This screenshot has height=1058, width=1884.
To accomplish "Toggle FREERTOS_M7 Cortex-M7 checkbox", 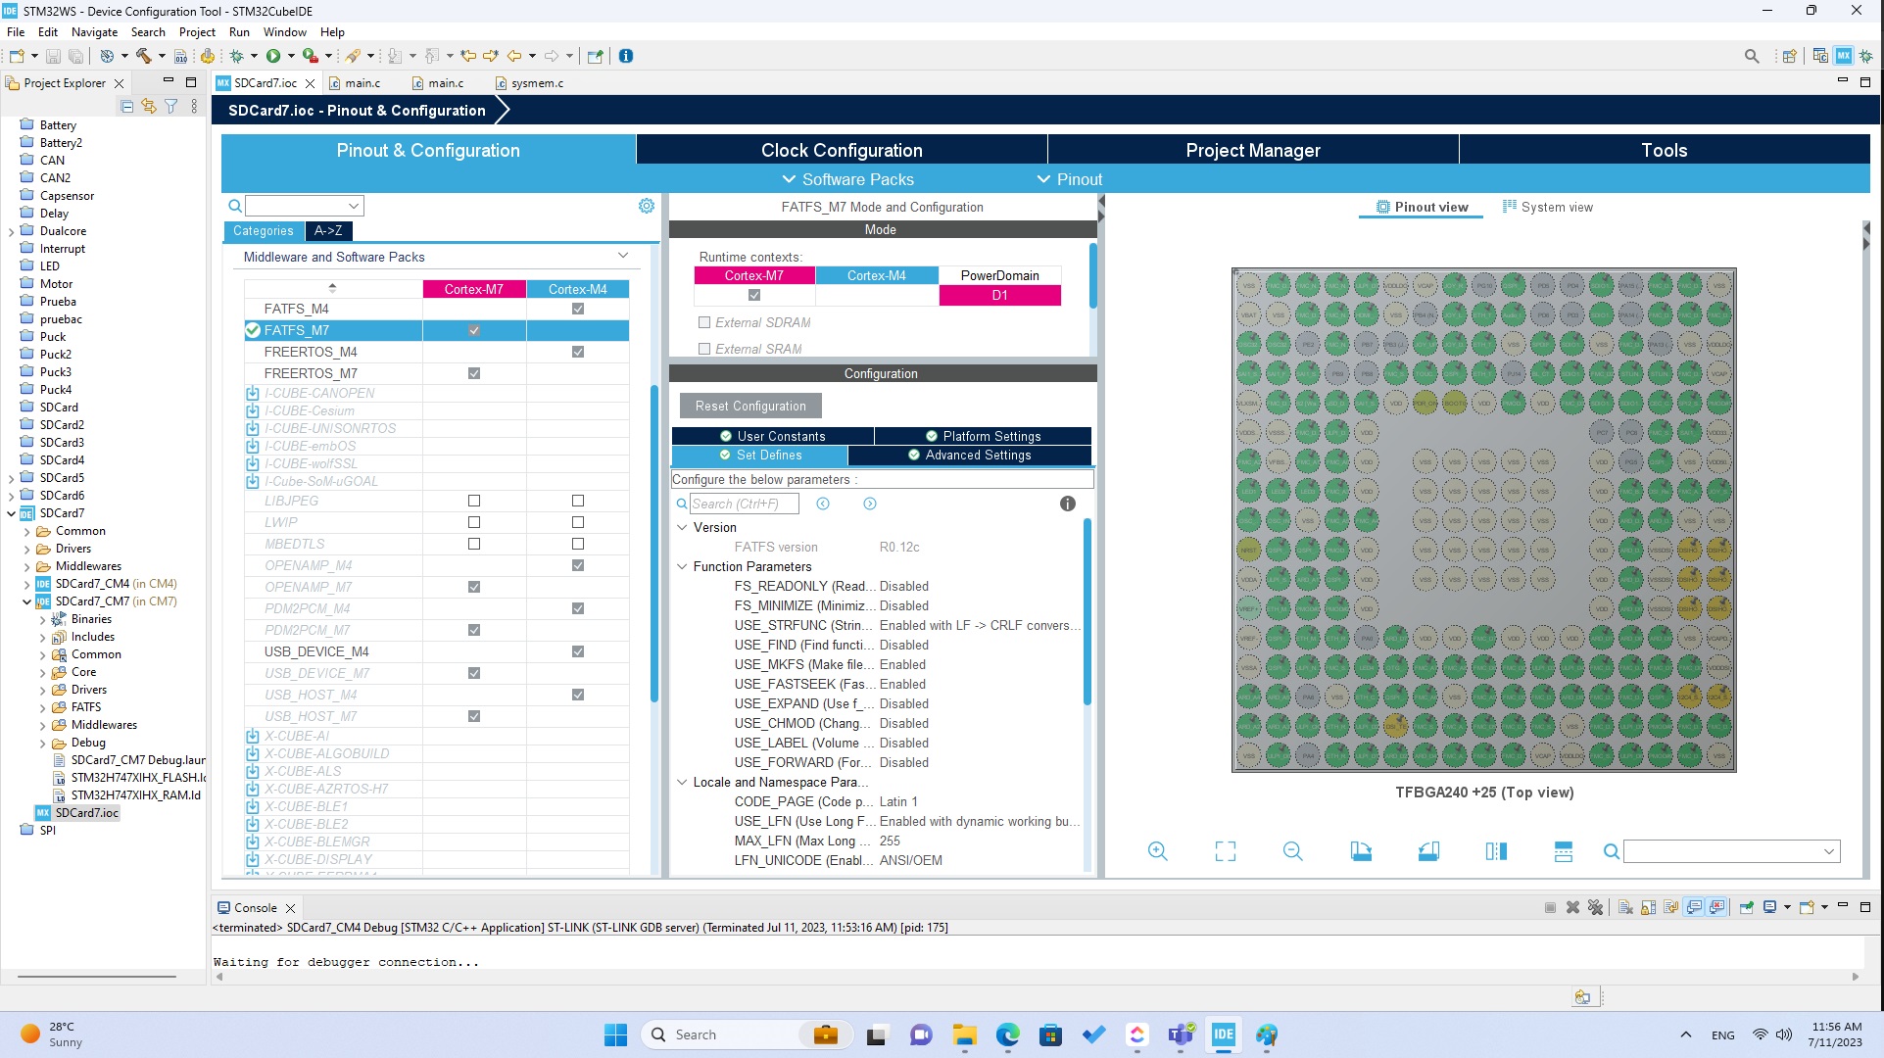I will tap(474, 373).
